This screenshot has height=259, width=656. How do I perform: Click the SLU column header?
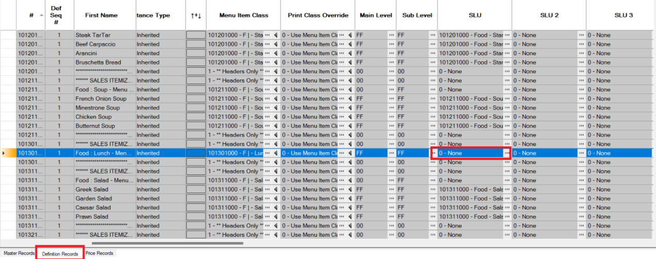click(x=474, y=15)
